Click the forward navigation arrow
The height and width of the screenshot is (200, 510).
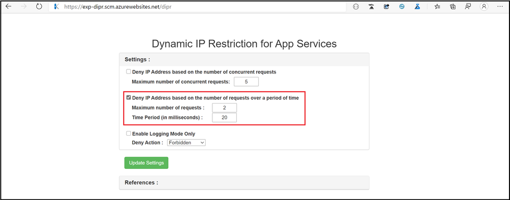(x=23, y=7)
